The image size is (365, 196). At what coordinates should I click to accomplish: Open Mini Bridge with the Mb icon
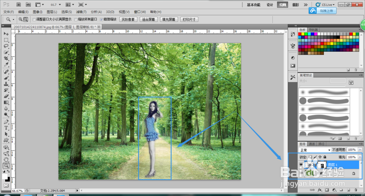pyautogui.click(x=28, y=4)
